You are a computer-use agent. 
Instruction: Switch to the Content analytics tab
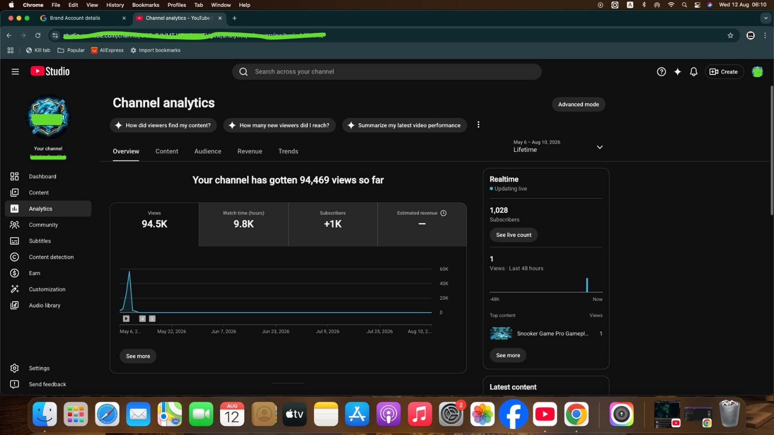point(166,151)
